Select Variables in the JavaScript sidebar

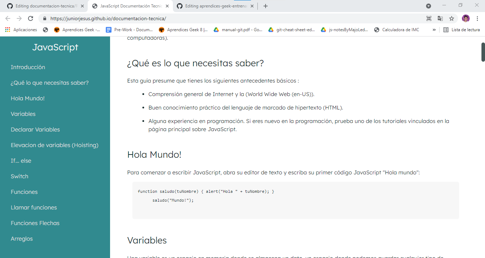pos(23,114)
